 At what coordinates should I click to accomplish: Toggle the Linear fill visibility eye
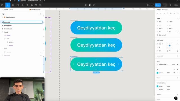pos(174,73)
